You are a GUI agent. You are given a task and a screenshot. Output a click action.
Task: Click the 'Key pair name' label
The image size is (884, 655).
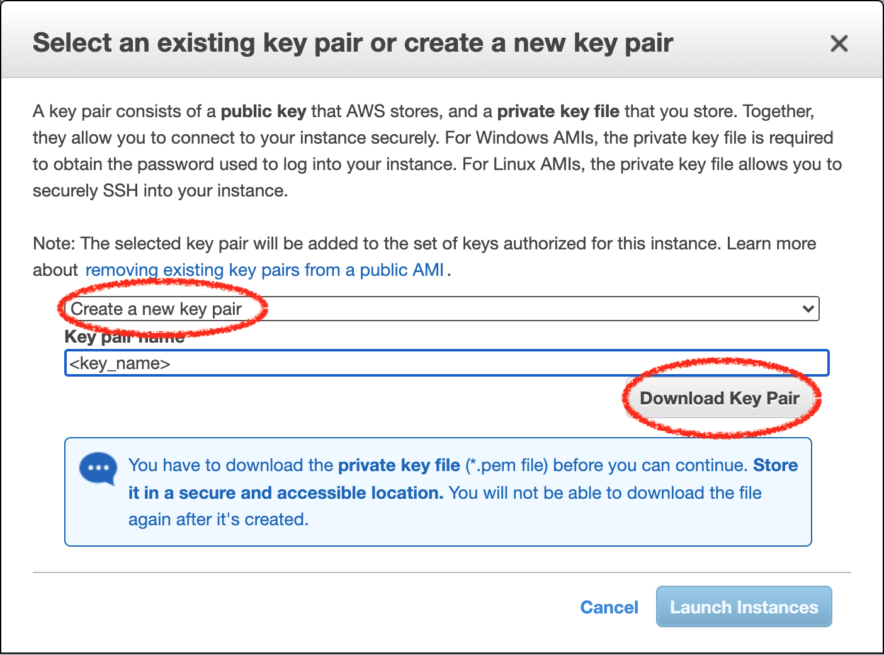point(125,337)
